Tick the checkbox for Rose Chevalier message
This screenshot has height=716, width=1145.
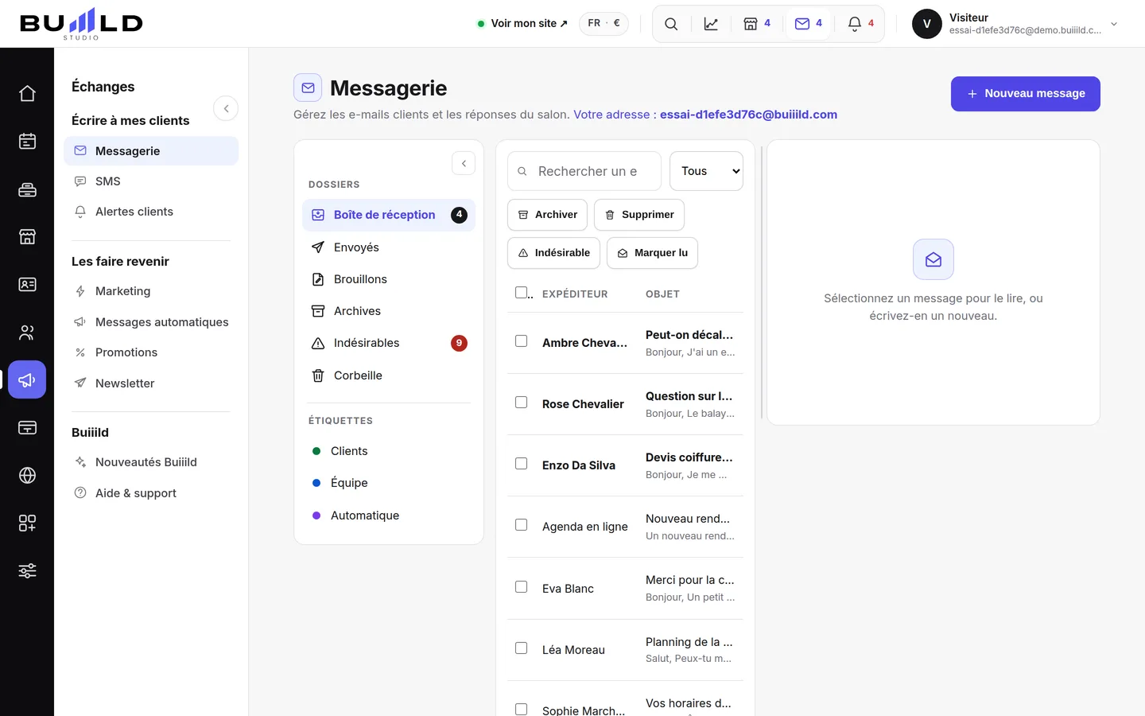[521, 403]
